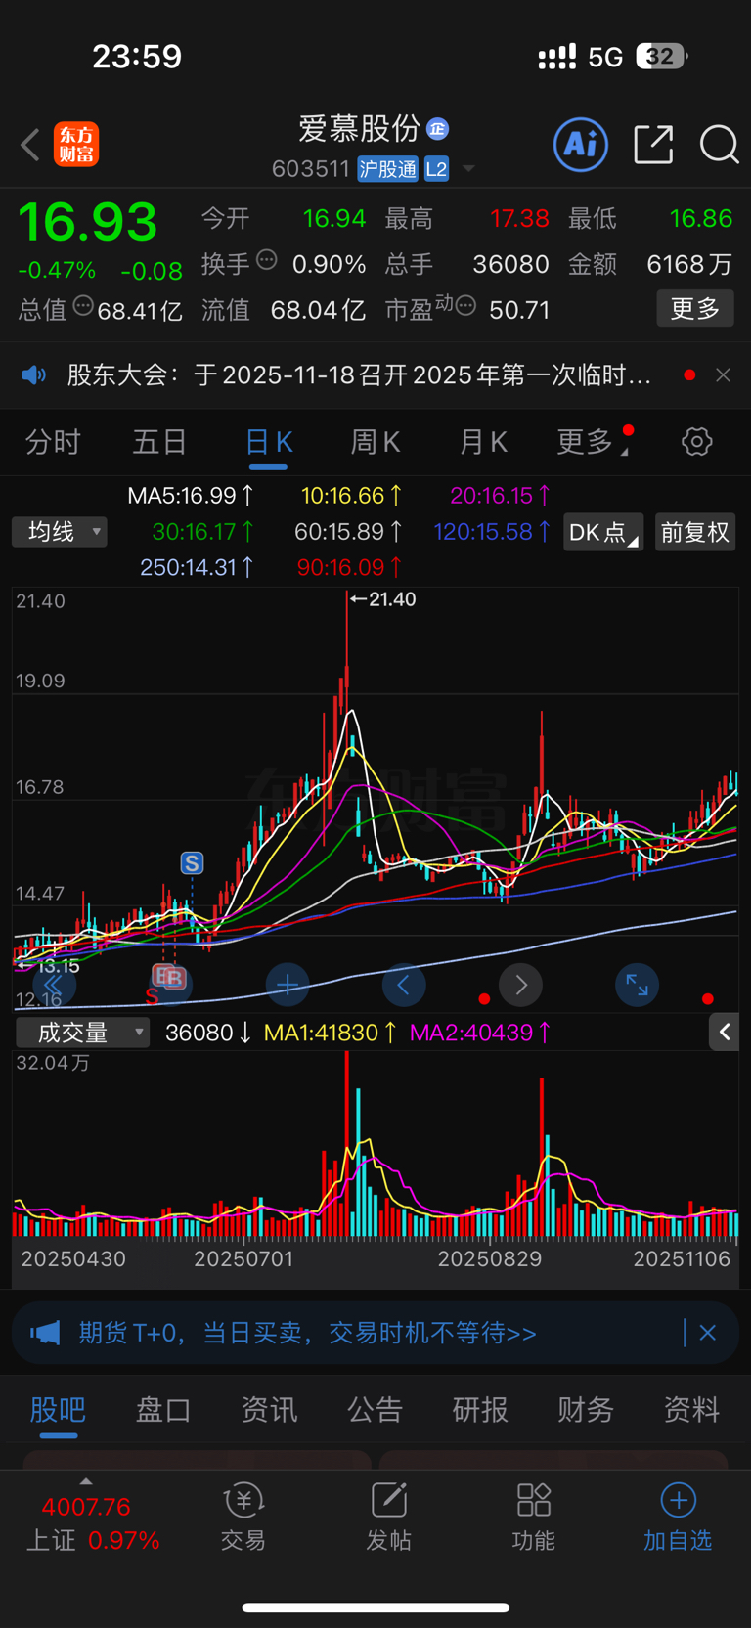Open chart settings gear icon
The image size is (752, 1628).
(x=697, y=442)
